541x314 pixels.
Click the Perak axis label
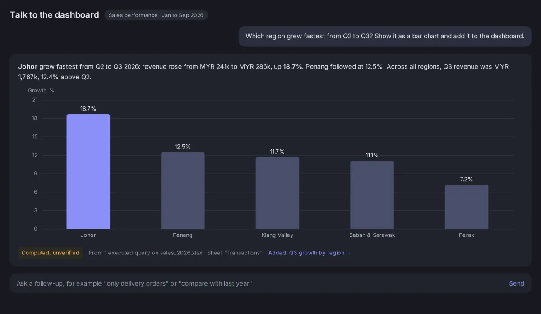coord(467,235)
